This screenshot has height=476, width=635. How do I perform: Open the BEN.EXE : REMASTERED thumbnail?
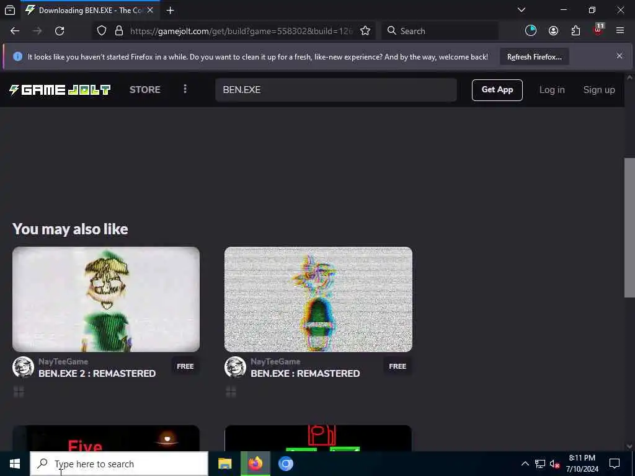click(318, 299)
